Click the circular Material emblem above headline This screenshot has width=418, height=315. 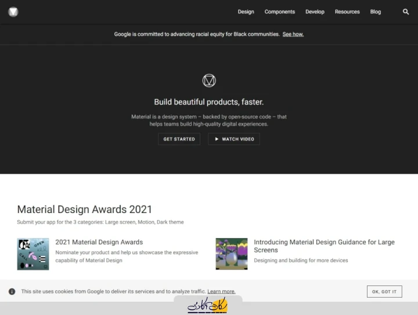pos(209,80)
